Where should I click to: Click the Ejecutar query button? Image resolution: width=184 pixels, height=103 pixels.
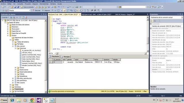point(37,10)
